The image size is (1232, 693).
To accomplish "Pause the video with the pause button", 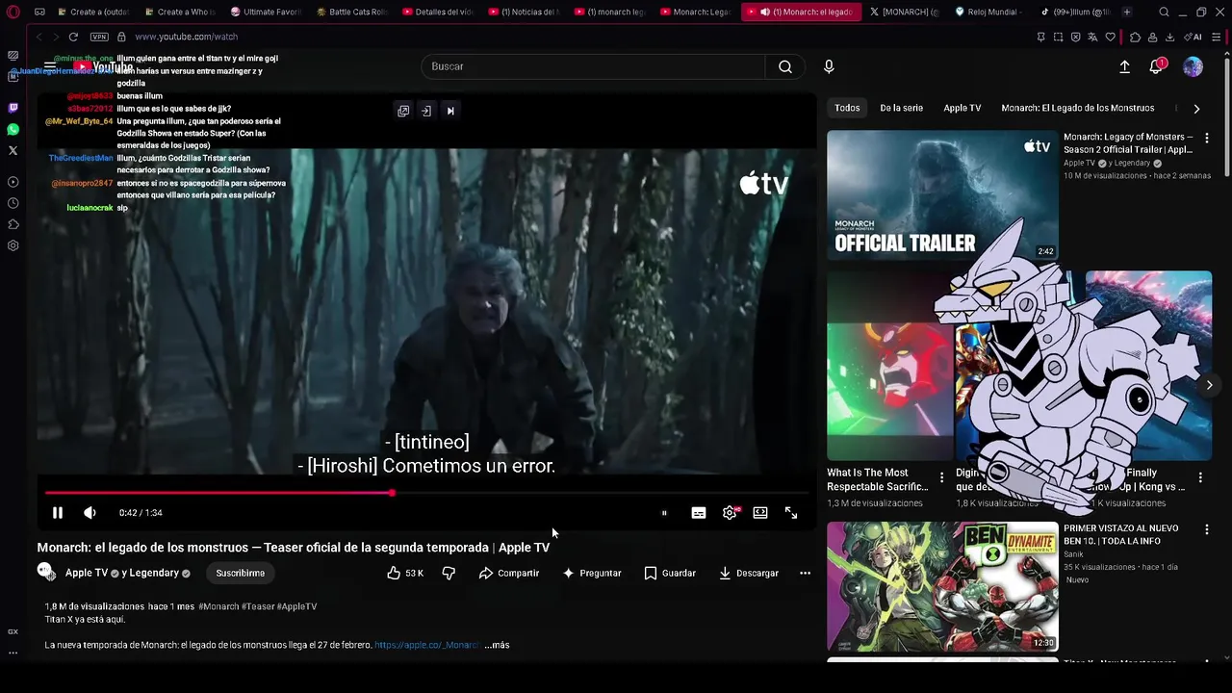I will [x=57, y=513].
